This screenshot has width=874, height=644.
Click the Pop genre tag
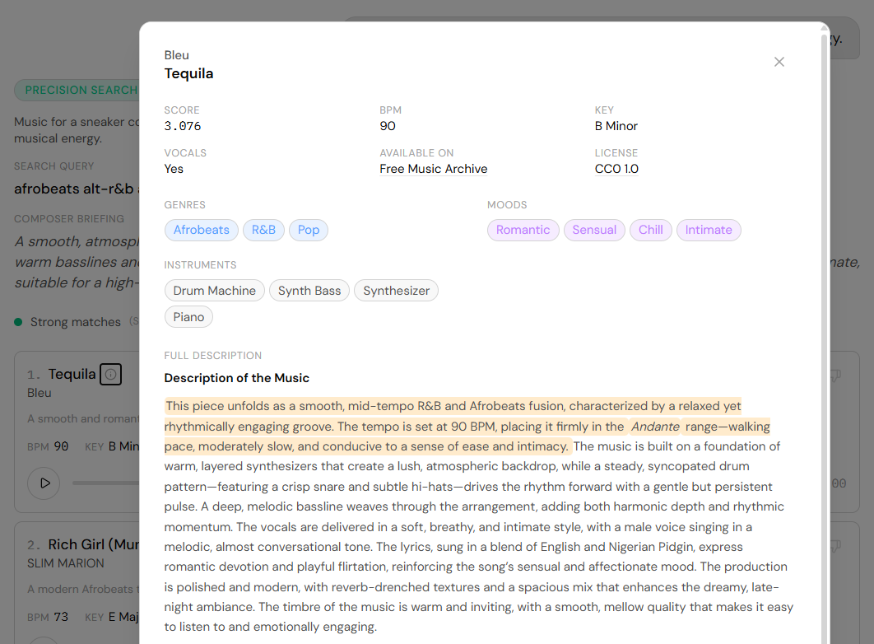coord(309,231)
